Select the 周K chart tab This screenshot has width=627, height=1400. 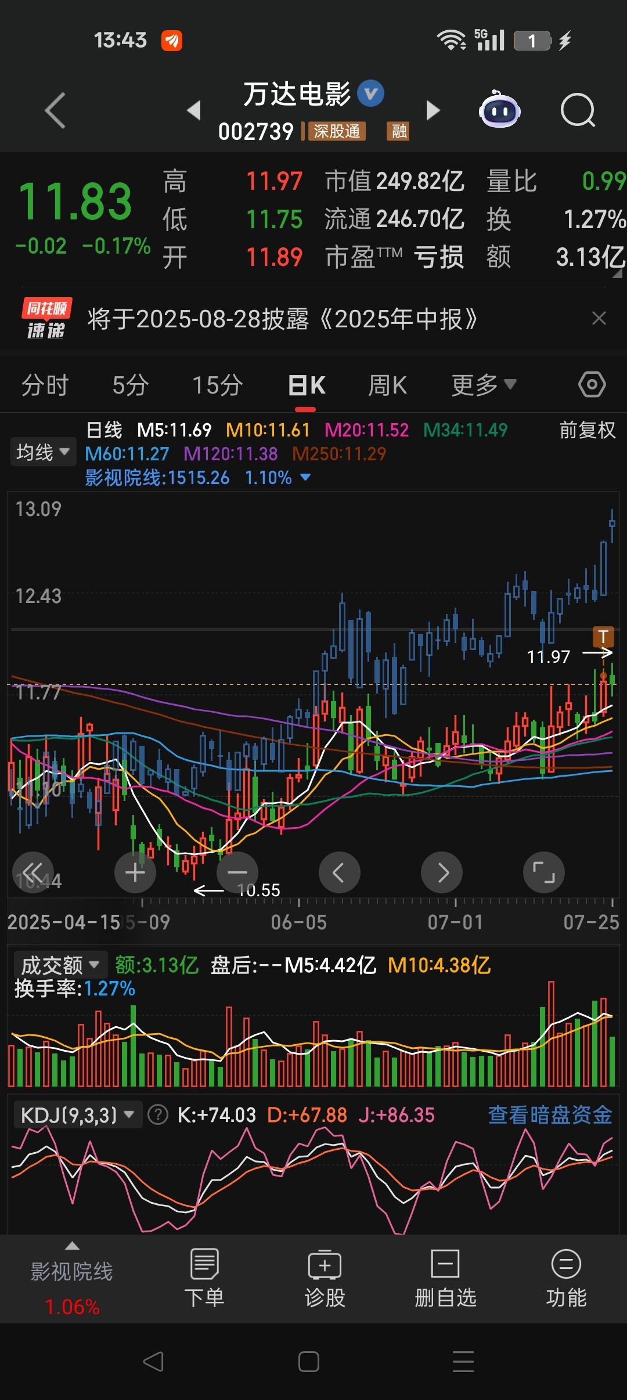388,385
